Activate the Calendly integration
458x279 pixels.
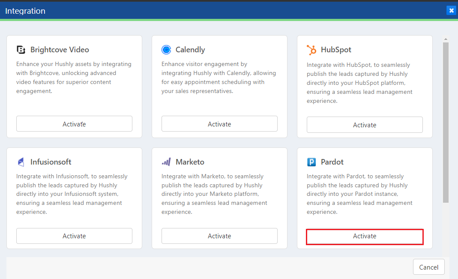[x=219, y=124]
